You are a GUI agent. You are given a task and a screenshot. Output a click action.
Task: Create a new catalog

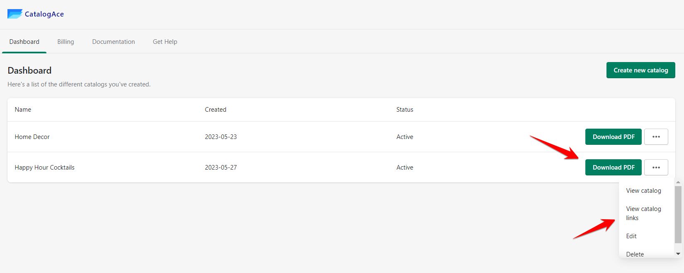click(640, 70)
